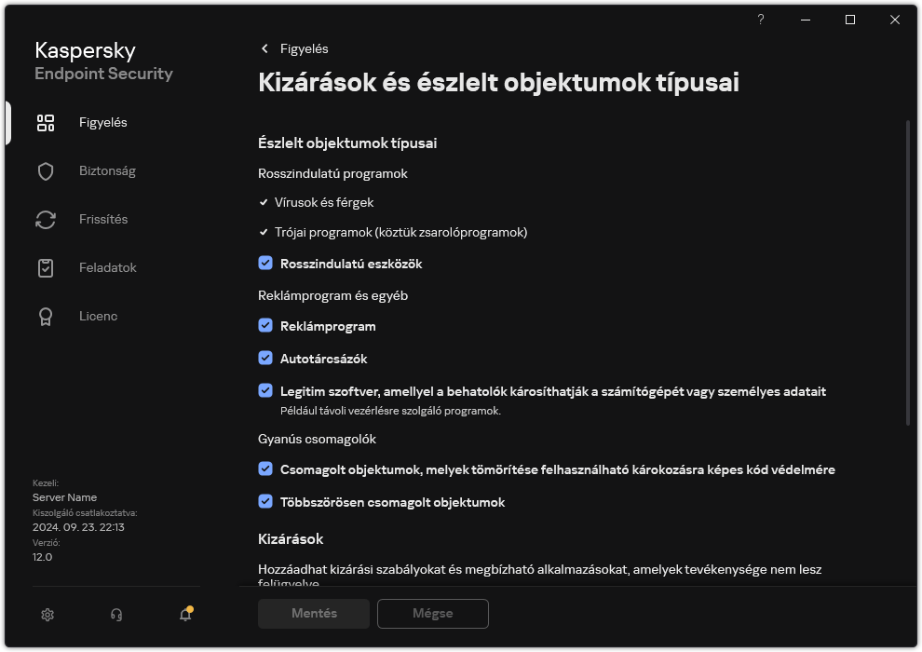
Task: Open support via the headset icon
Action: [x=115, y=615]
